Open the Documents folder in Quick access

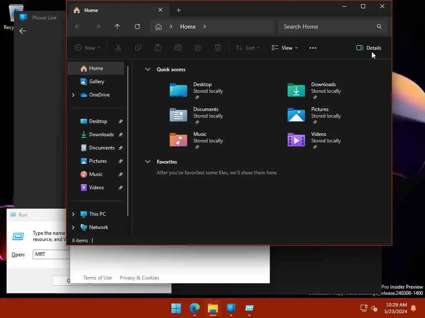196,115
